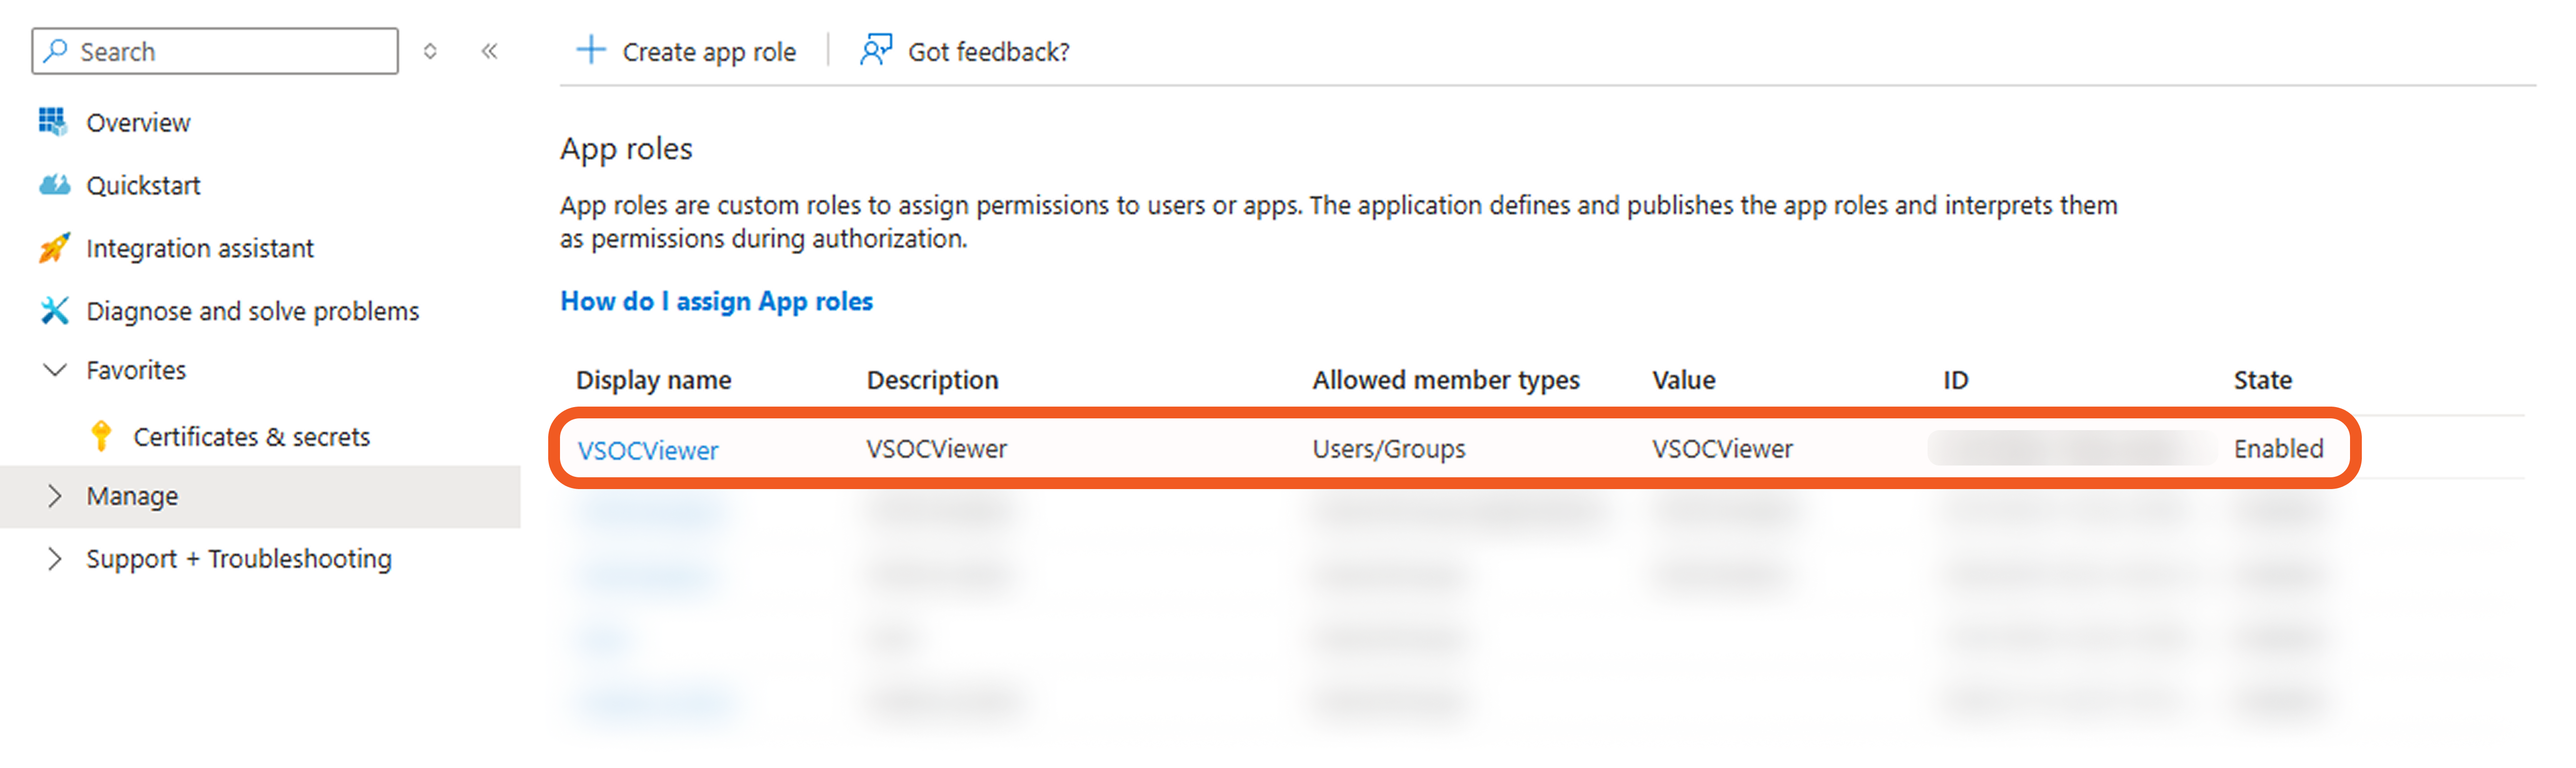The width and height of the screenshot is (2576, 768).
Task: Collapse the Favorites section
Action: click(x=55, y=370)
